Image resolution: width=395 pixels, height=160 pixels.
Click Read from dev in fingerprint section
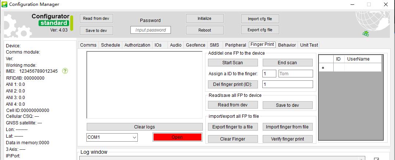tap(233, 105)
